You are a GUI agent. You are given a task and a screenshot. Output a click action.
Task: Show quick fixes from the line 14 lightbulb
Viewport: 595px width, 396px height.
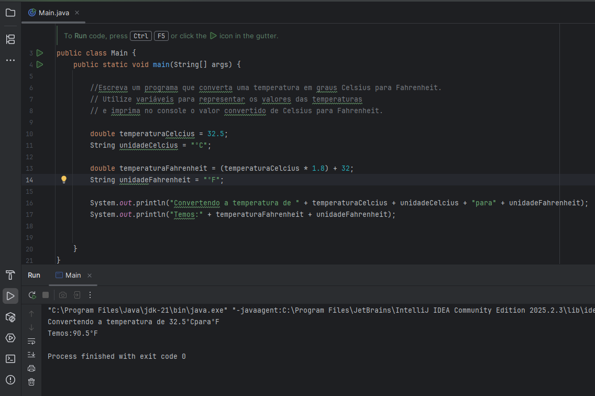coord(64,180)
